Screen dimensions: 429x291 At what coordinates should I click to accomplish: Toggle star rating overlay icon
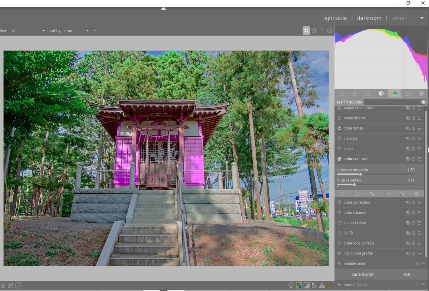coord(314,31)
